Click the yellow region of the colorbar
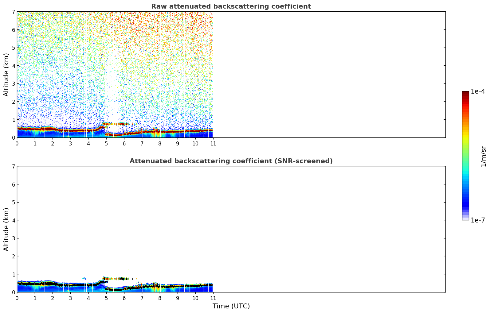This screenshot has height=313, width=490. [465, 137]
